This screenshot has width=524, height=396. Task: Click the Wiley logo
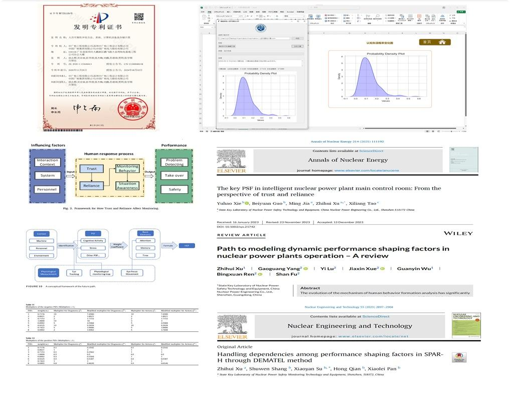pos(458,233)
